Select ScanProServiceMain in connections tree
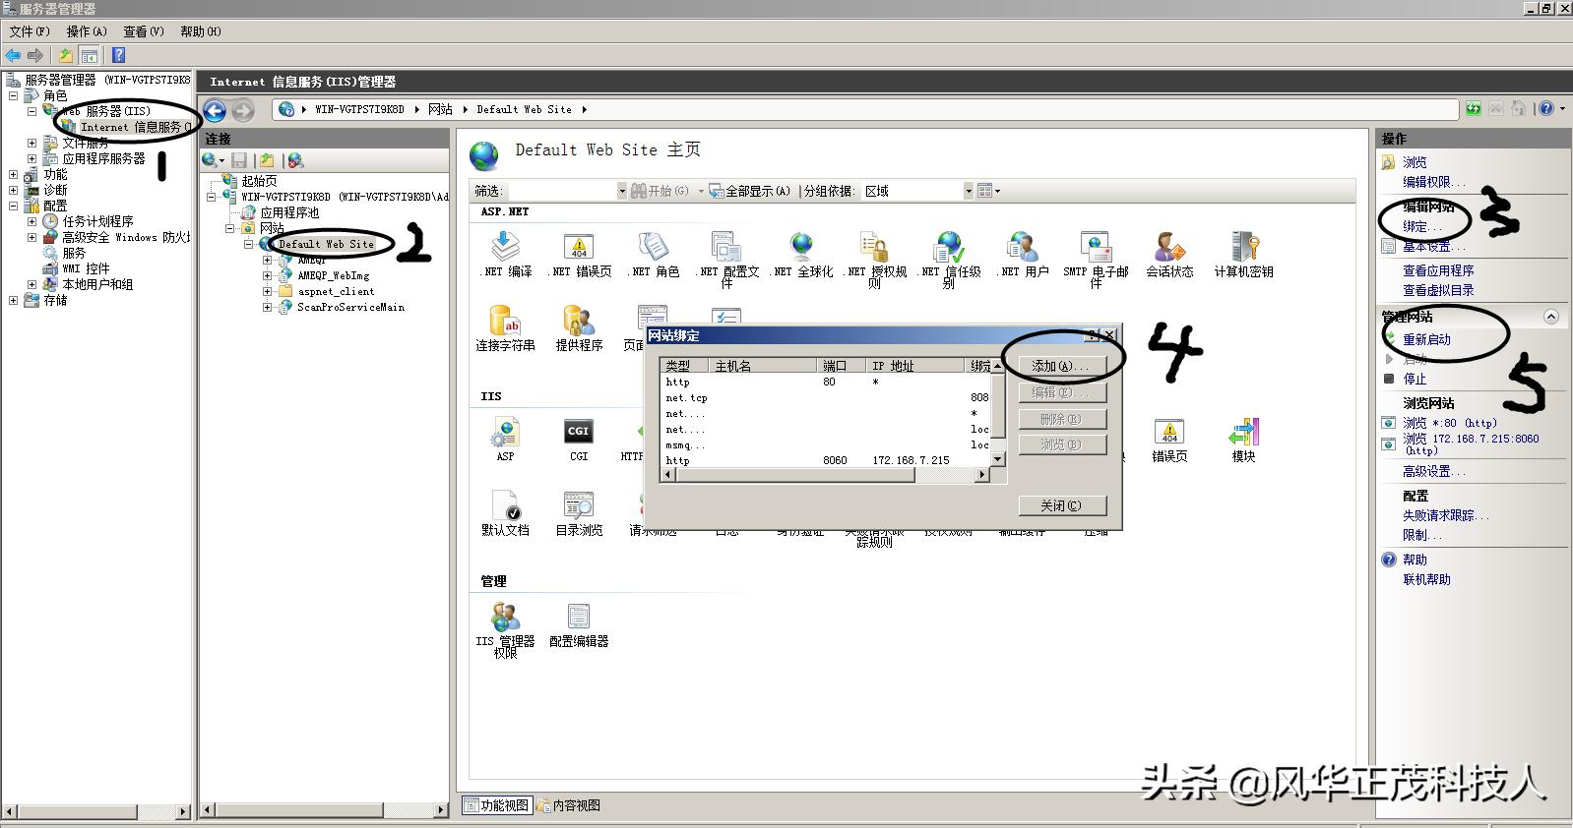This screenshot has height=828, width=1573. [x=350, y=307]
